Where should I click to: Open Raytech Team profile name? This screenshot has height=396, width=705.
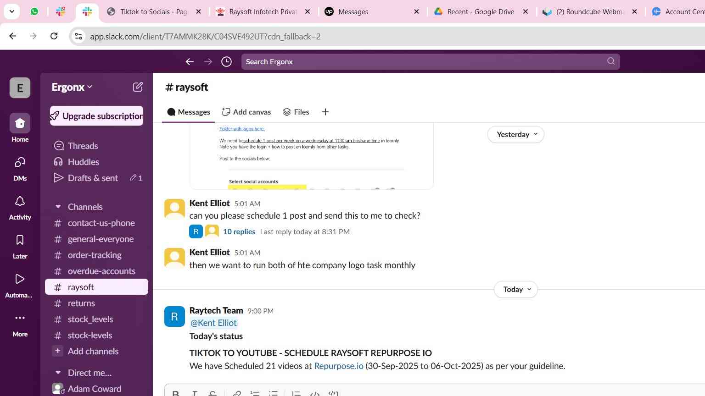[x=216, y=310]
